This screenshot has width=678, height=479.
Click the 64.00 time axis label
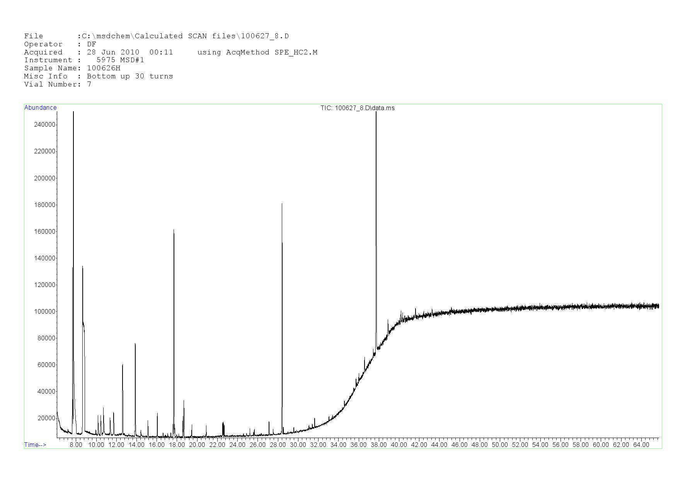[641, 445]
